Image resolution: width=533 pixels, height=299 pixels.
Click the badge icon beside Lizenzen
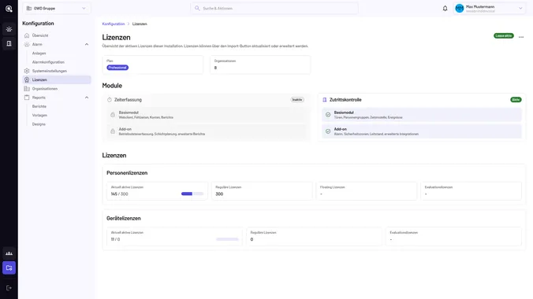click(x=27, y=79)
